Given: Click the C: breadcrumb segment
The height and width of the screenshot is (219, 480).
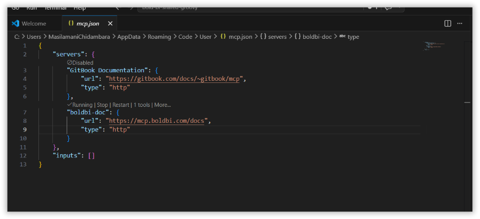Looking at the screenshot, I should (17, 37).
